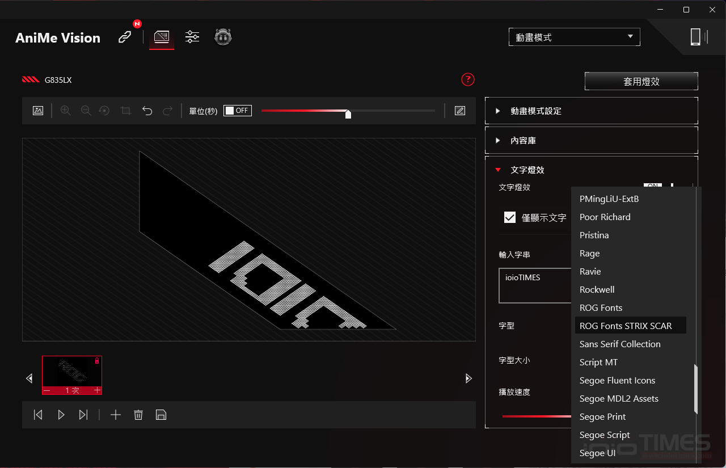Uncheck the 僅顯示文字 checkbox
This screenshot has width=726, height=468.
coord(510,217)
